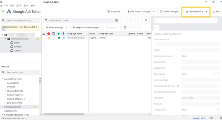222x120 pixels.
Task: Click the Edit link under local campaigns
Action: (4, 29)
